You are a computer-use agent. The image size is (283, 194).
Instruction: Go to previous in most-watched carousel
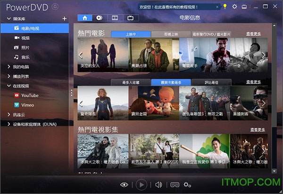point(81,104)
